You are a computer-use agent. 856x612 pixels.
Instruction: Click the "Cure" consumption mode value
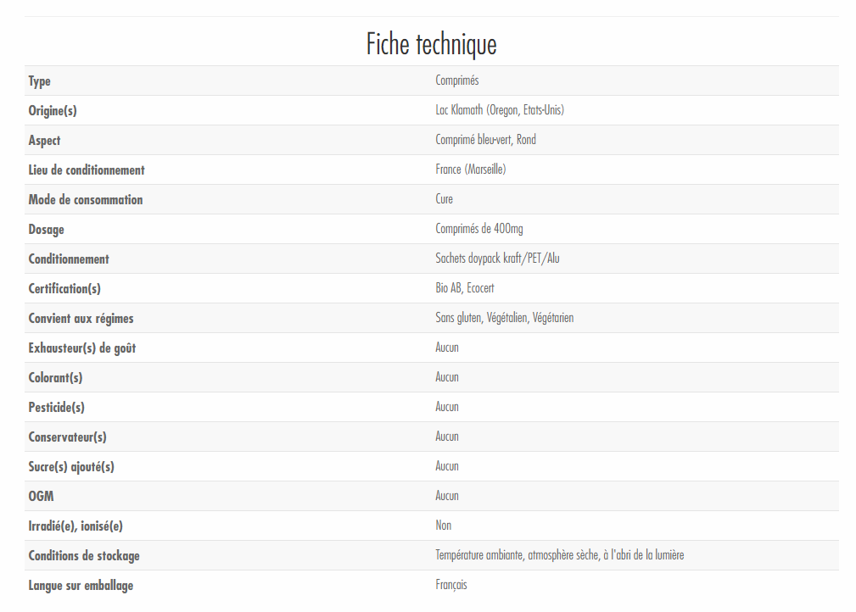(445, 199)
